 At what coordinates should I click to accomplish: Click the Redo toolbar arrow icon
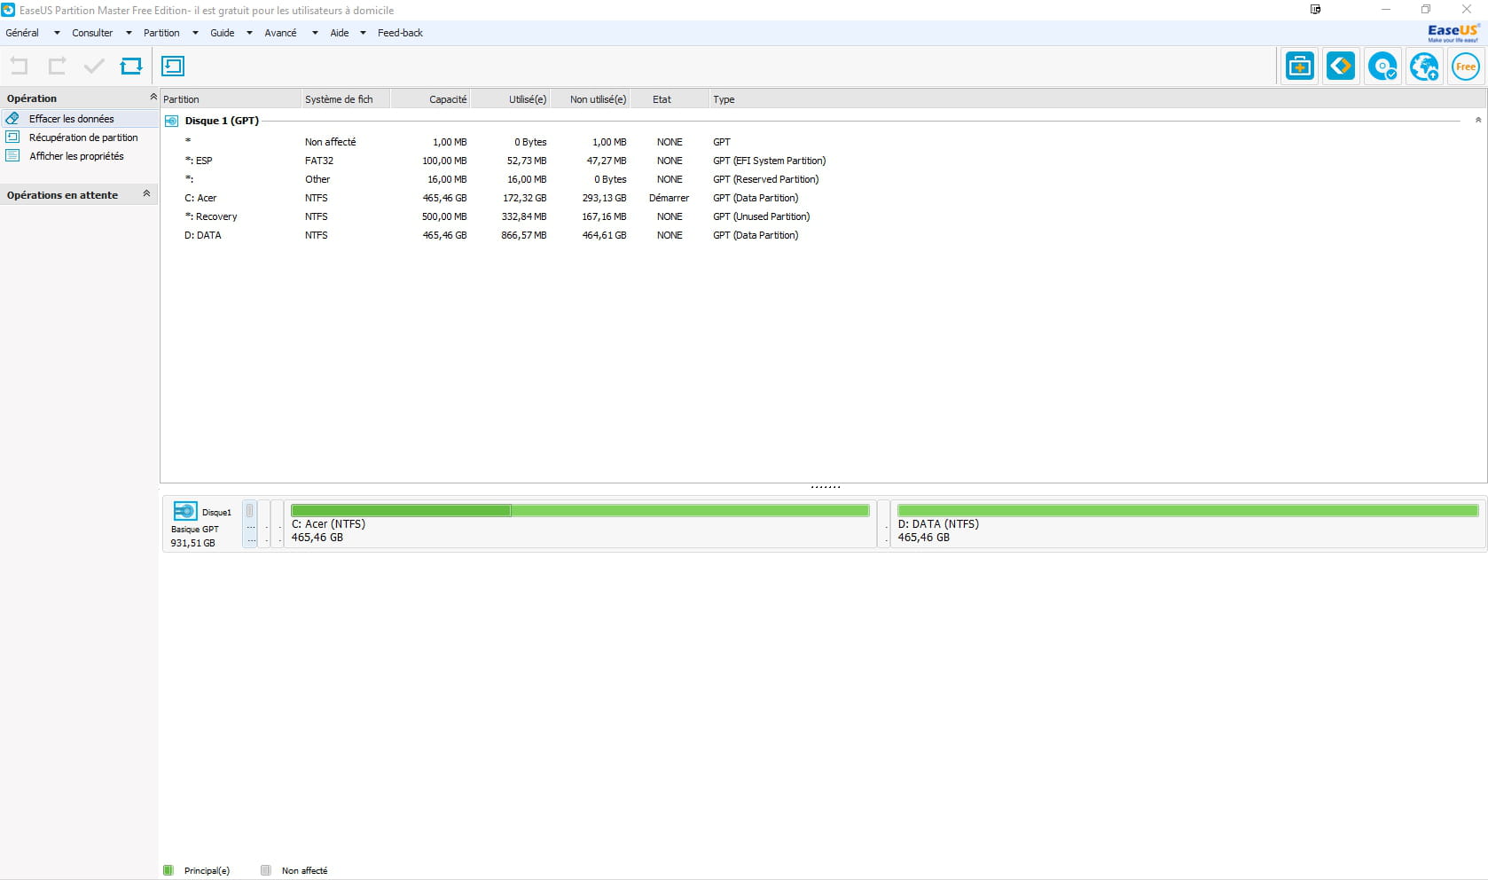point(57,66)
